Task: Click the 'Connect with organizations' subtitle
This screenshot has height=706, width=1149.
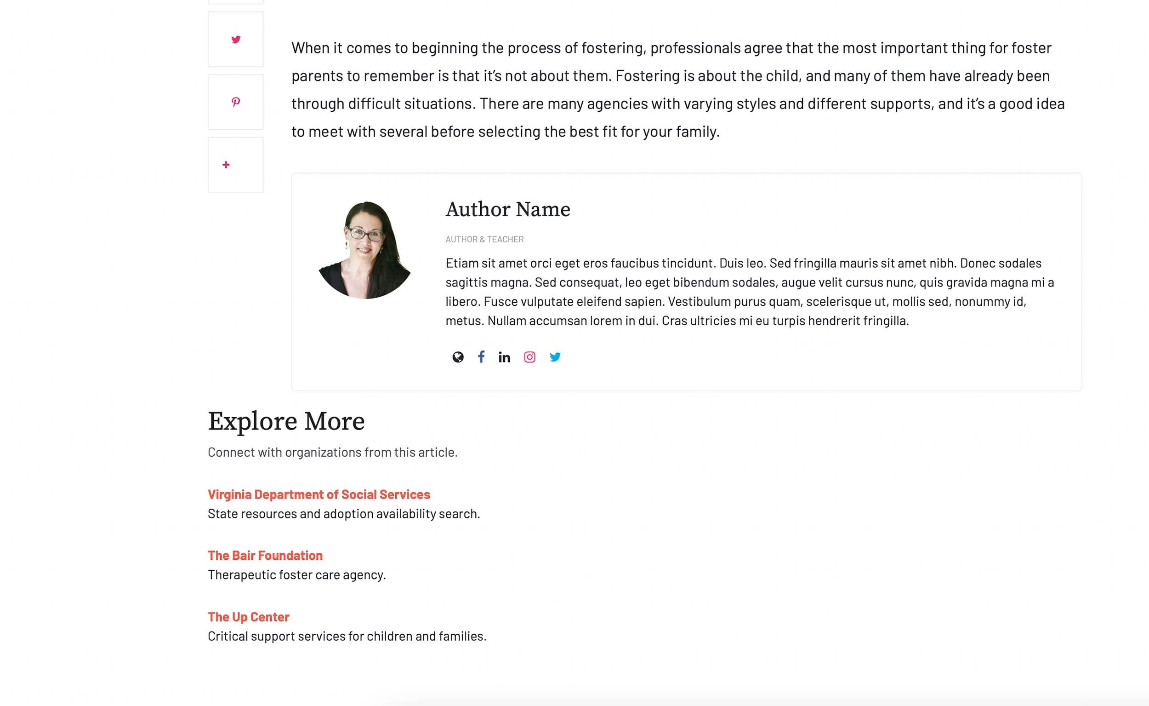Action: pos(332,452)
